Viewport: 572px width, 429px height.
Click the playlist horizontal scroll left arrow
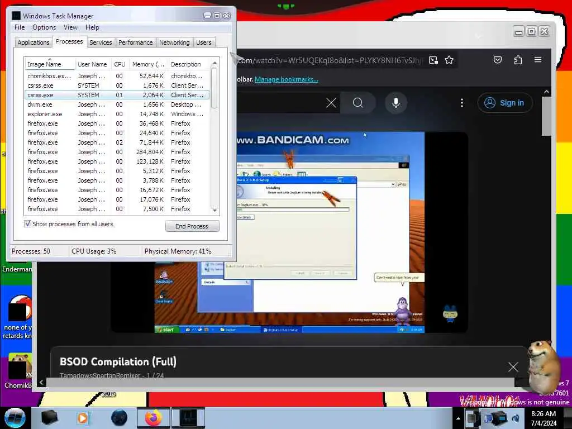pos(41,382)
